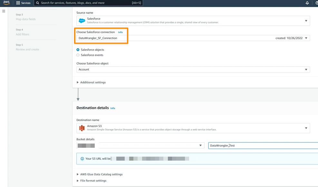Click the Amazon S3 bucket icon

coord(82,128)
